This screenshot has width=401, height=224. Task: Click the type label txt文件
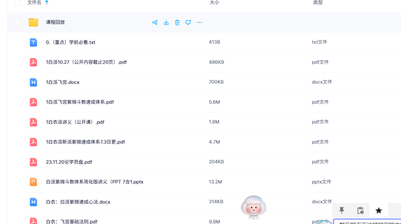point(320,42)
